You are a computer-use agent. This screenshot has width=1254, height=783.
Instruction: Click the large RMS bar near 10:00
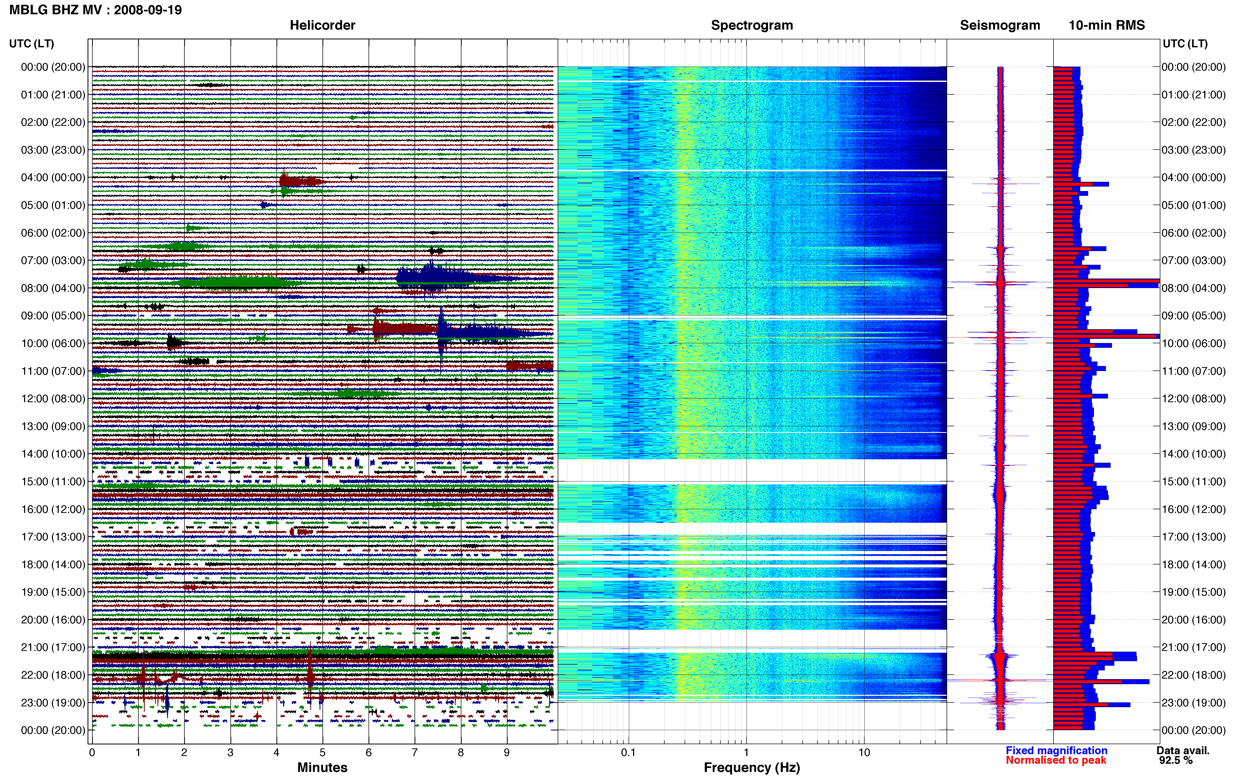[x=1106, y=337]
